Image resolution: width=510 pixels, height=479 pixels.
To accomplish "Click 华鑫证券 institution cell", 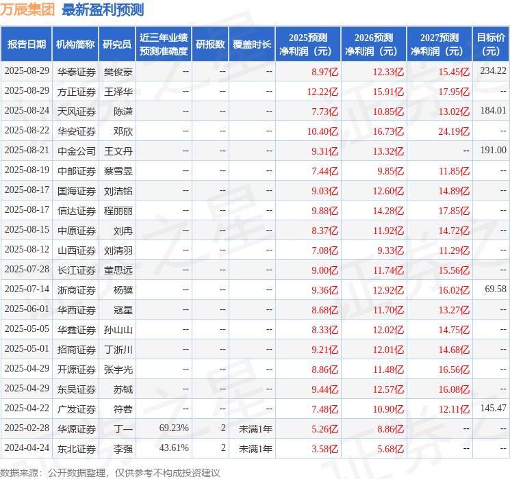I will (x=77, y=330).
